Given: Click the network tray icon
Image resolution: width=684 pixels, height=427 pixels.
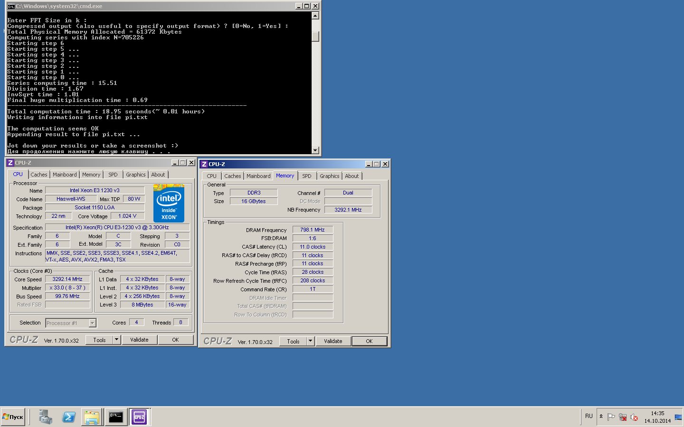Looking at the screenshot, I should (622, 417).
